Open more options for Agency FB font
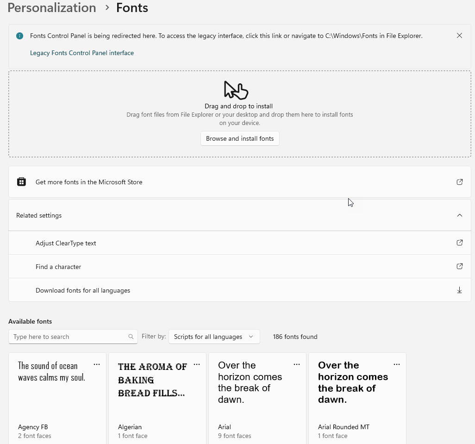This screenshot has width=475, height=444. click(97, 365)
